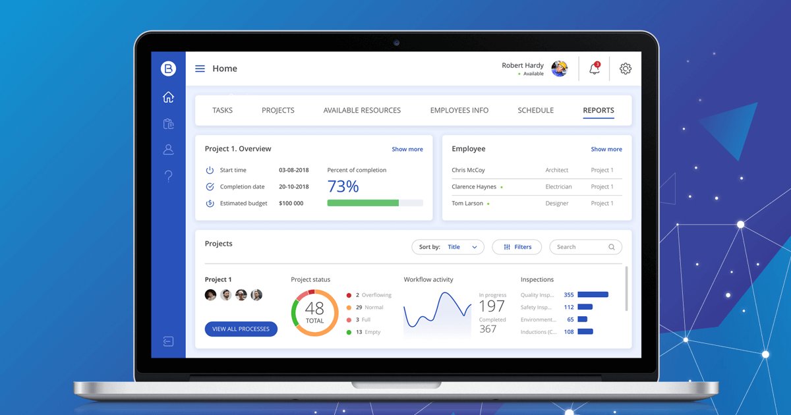791x415 pixels.
Task: Open the clipboard tasks sidebar icon
Action: tap(168, 123)
